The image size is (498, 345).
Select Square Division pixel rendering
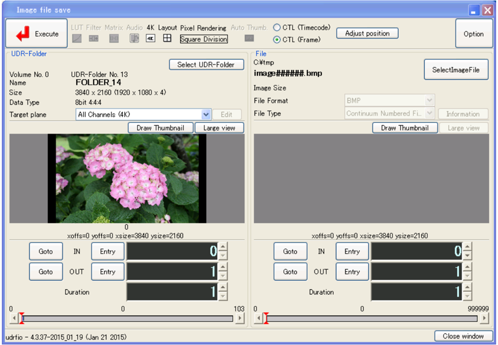tap(203, 39)
